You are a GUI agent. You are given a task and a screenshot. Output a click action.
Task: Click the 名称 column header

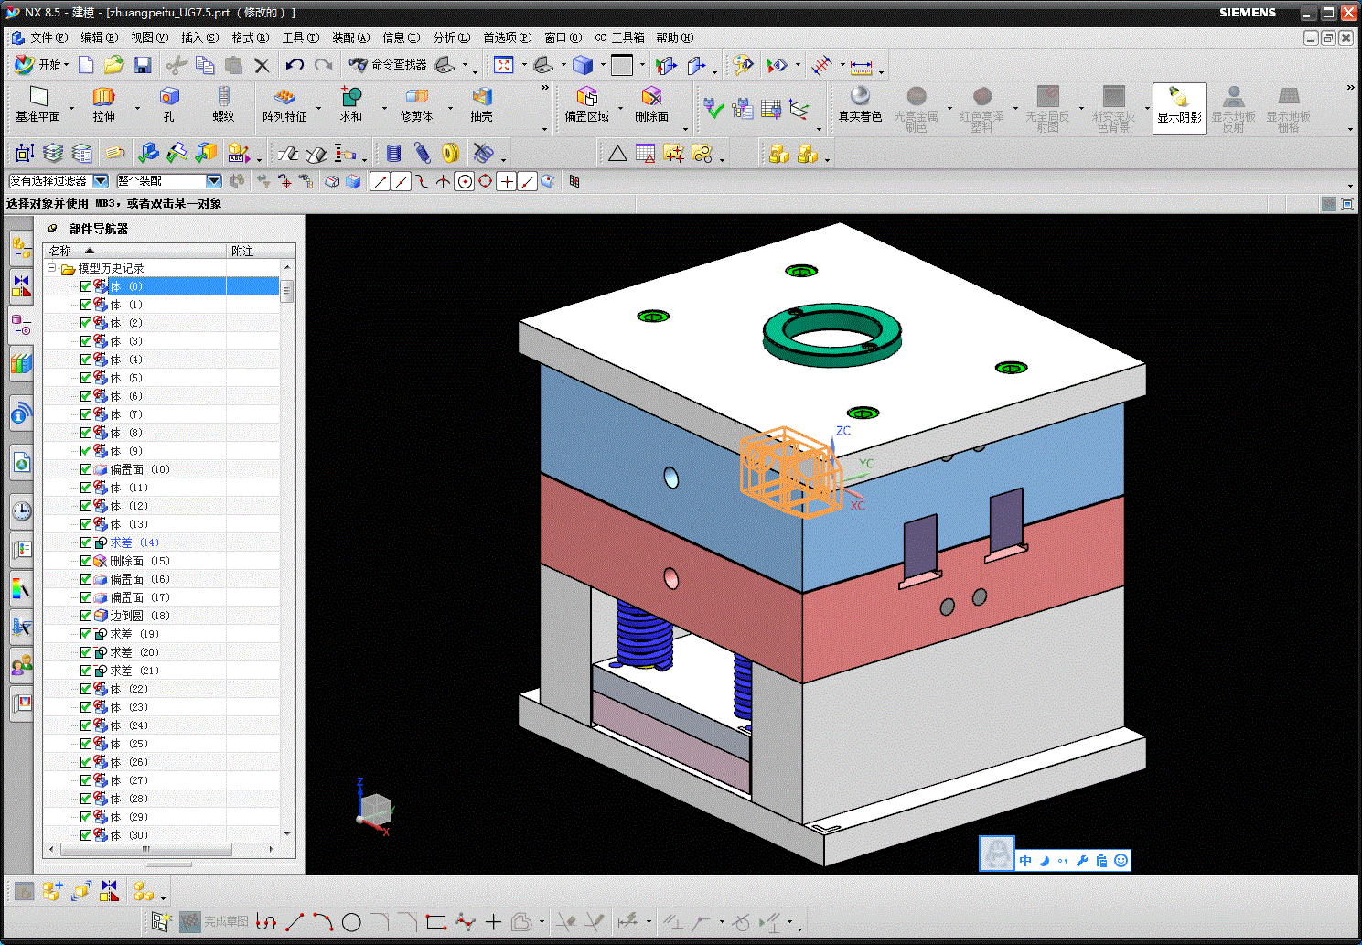tap(134, 251)
